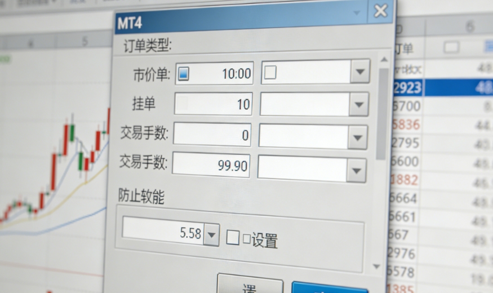
Task: Select row 2976 in background table
Action: [x=401, y=253]
